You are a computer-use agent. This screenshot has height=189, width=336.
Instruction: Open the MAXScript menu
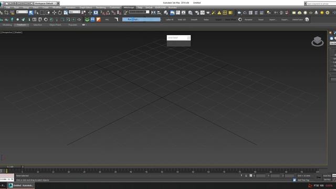[129, 7]
